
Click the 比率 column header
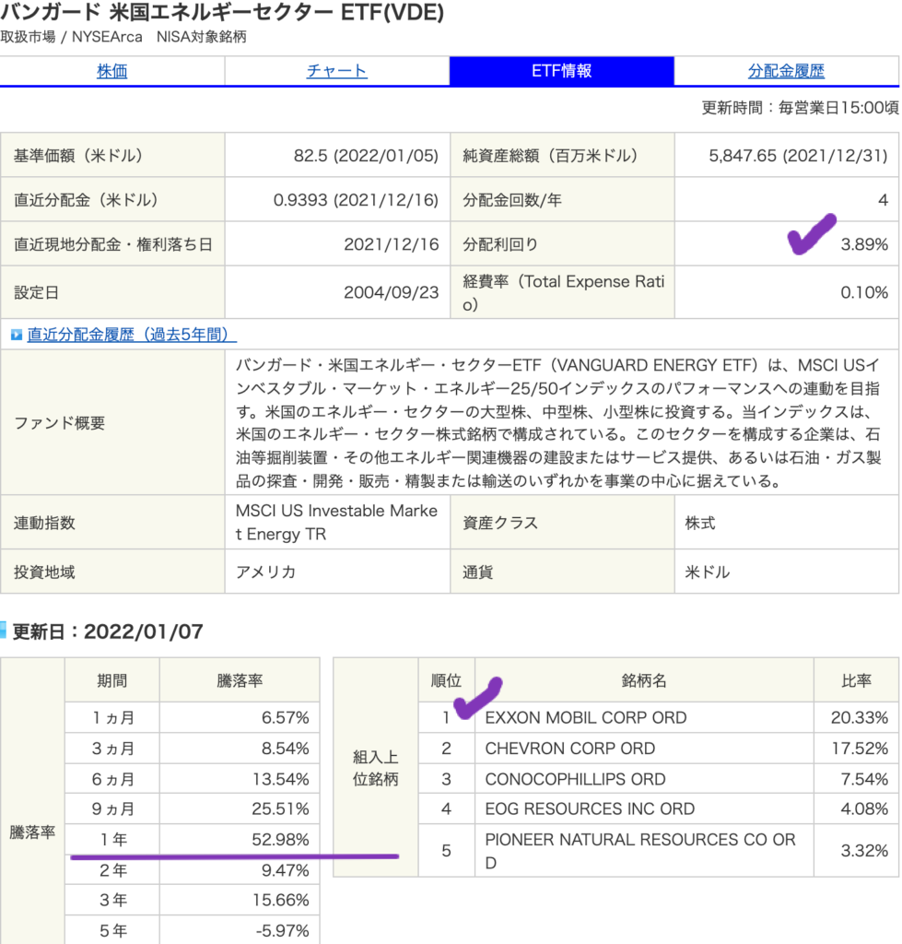coord(856,681)
